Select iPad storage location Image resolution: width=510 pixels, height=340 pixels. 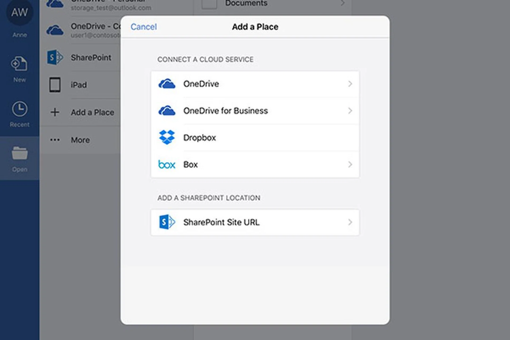point(79,85)
